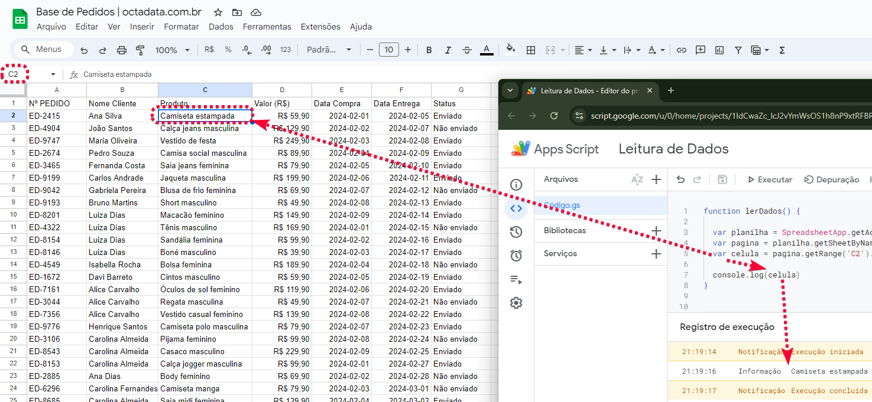Click the undo icon in Sheets toolbar

tap(84, 50)
